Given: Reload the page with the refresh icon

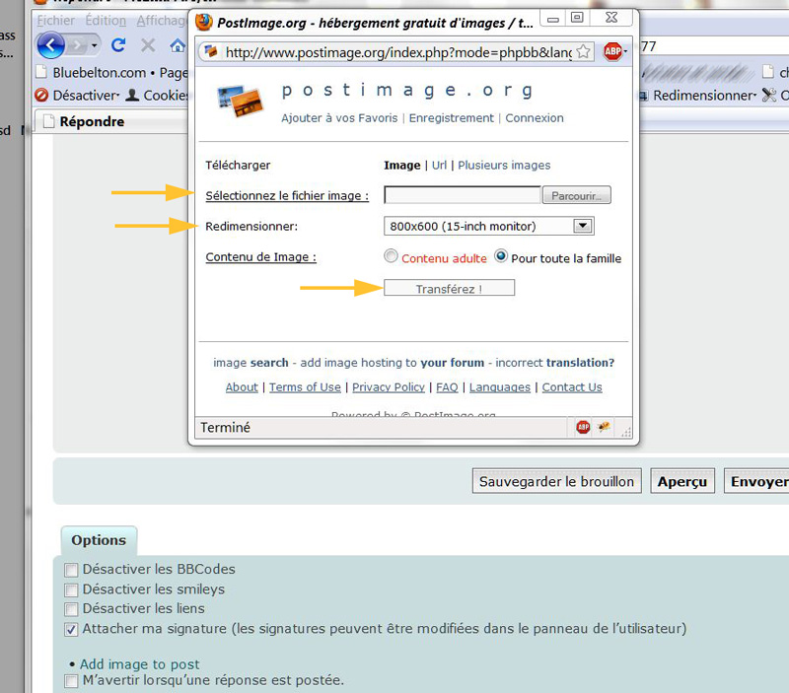Looking at the screenshot, I should (x=118, y=45).
